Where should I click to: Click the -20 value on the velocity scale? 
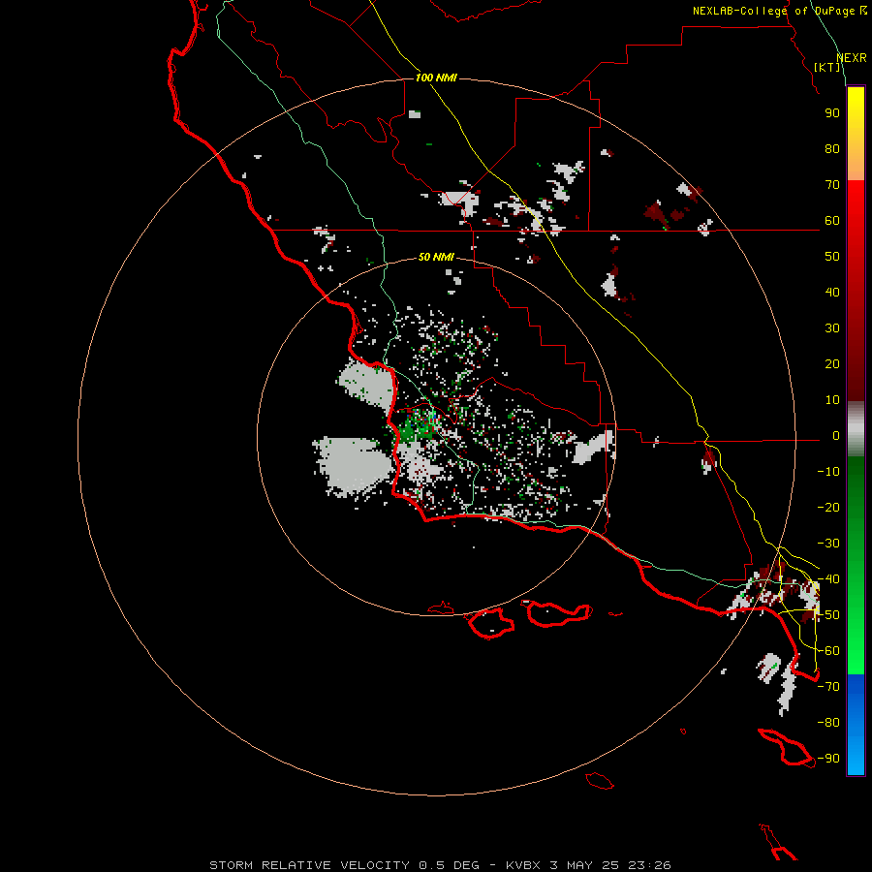(828, 508)
